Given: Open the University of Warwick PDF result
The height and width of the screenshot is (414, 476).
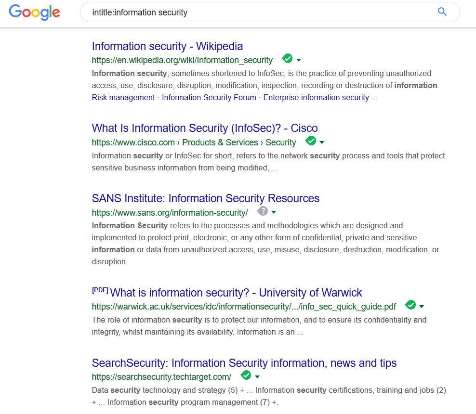Looking at the screenshot, I should tap(236, 292).
